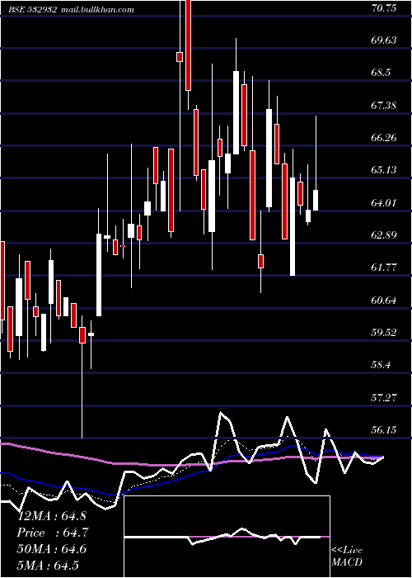Click the 50MA : 64.6 readout
This screenshot has height=578, width=412.
click(x=52, y=549)
